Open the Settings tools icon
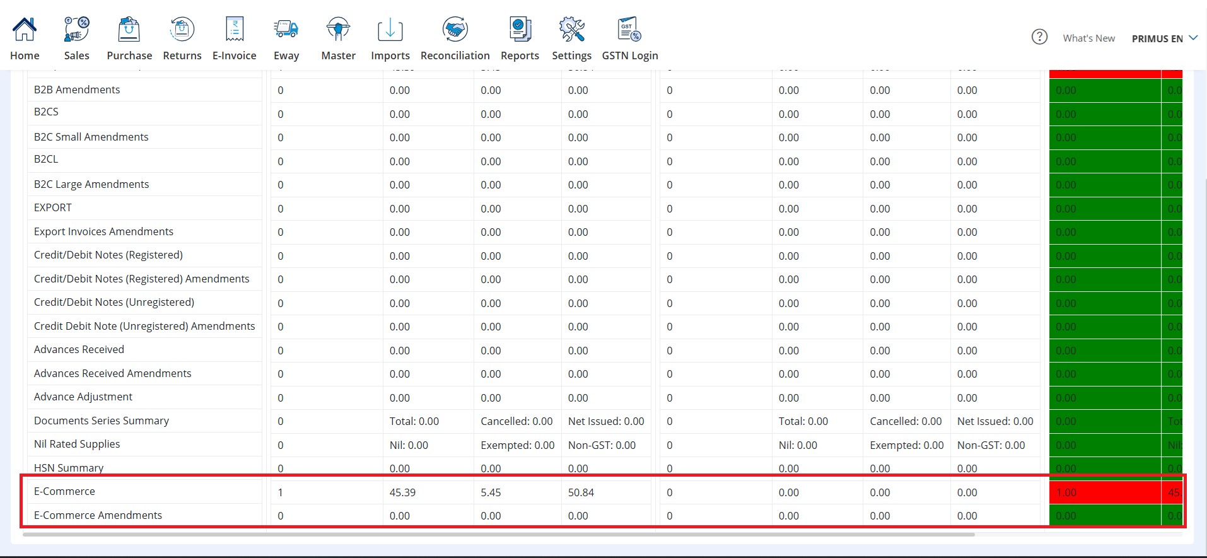The image size is (1207, 558). pos(572,29)
